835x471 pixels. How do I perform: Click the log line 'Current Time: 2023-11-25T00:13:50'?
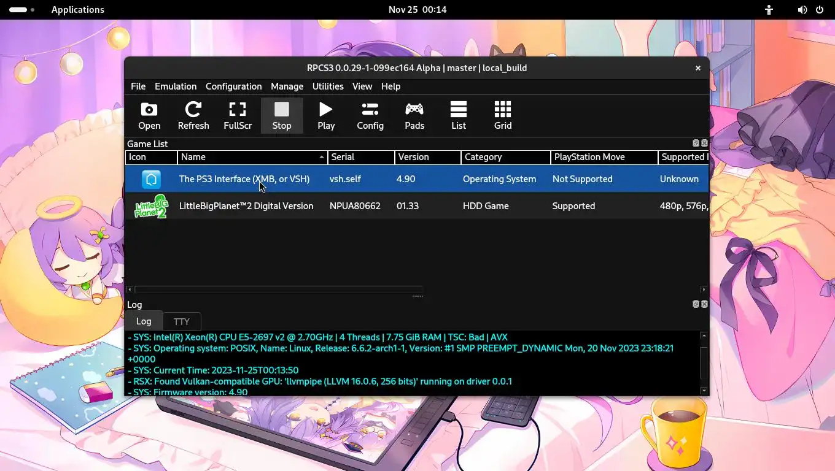(212, 370)
